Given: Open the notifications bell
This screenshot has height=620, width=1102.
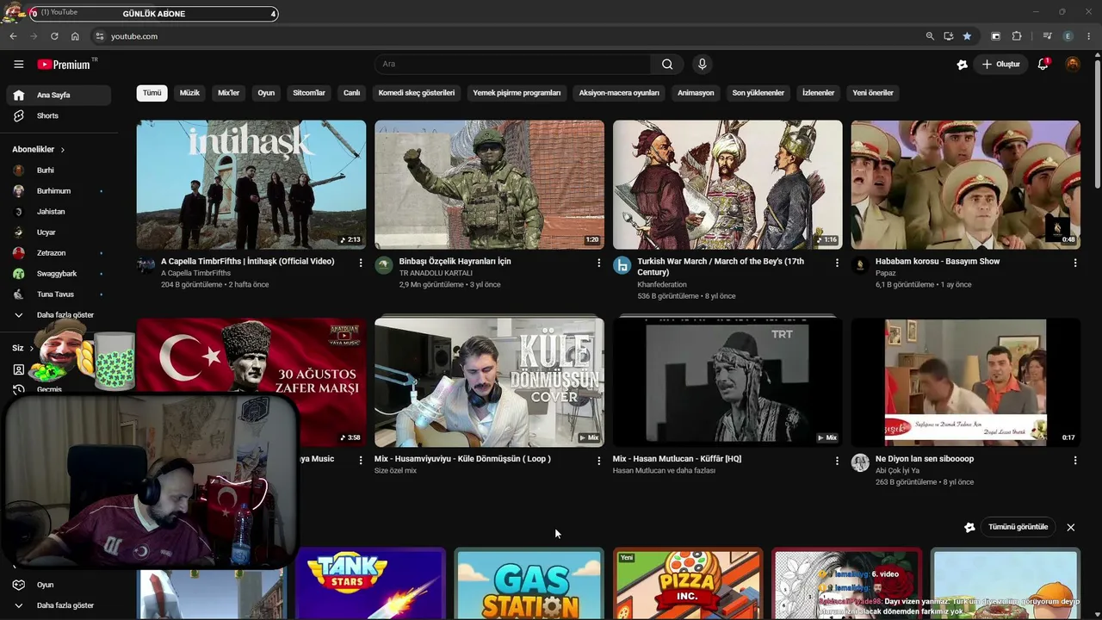Looking at the screenshot, I should [1043, 65].
